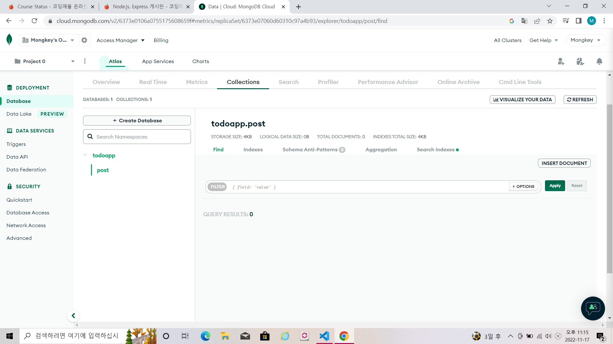Open Chrome media control icon
The width and height of the screenshot is (613, 344).
point(566,21)
